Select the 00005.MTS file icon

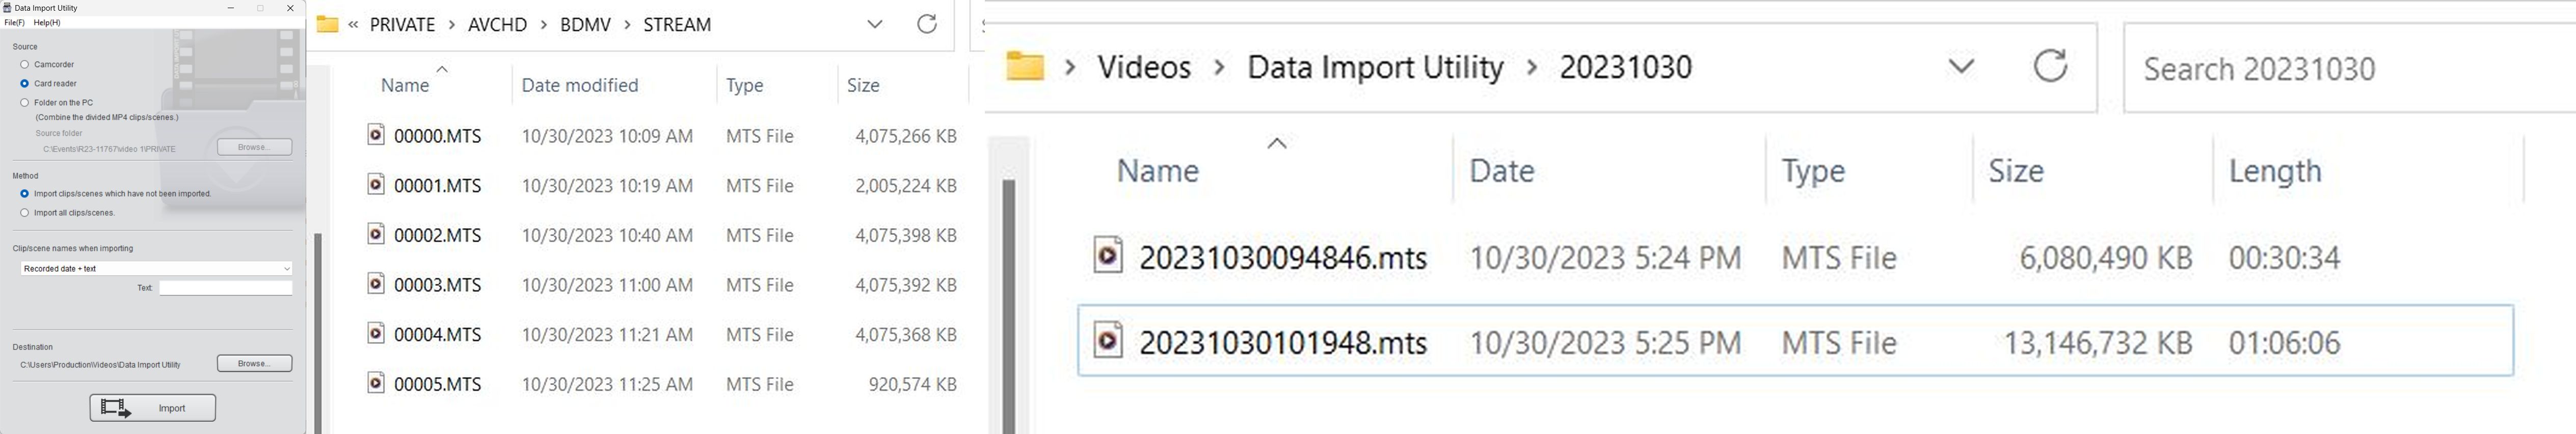tap(376, 383)
